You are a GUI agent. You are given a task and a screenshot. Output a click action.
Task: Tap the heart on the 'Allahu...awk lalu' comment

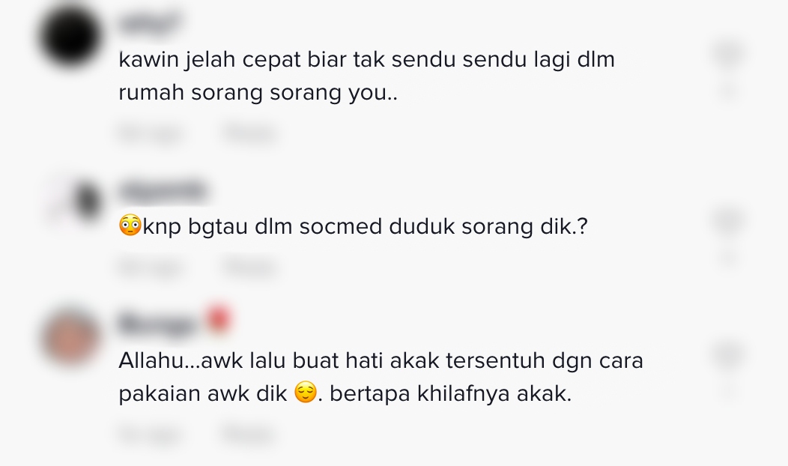coord(730,354)
